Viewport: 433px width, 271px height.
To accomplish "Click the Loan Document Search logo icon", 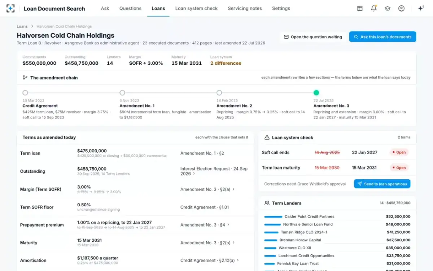I will point(10,8).
